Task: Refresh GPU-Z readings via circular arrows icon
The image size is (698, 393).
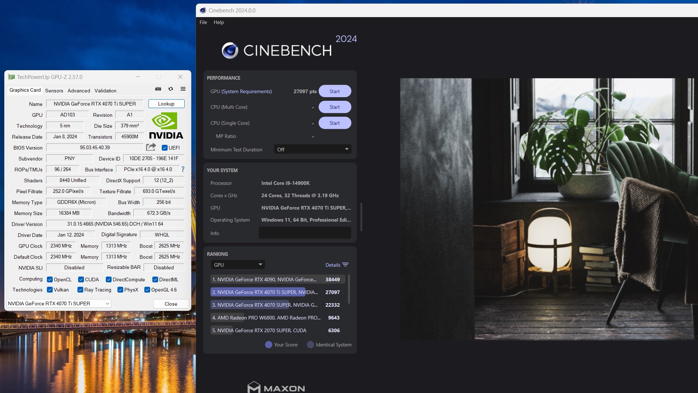Action: (x=171, y=89)
